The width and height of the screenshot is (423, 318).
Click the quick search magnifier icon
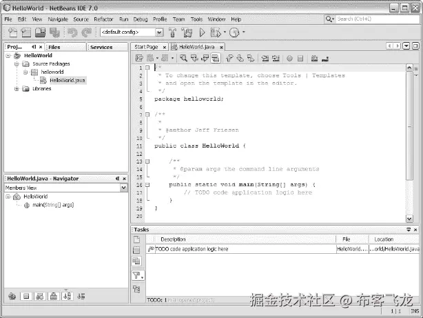click(x=329, y=19)
